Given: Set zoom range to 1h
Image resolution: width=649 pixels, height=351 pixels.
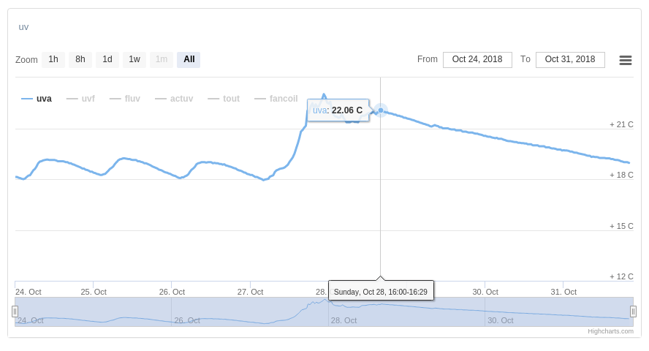Looking at the screenshot, I should [53, 59].
